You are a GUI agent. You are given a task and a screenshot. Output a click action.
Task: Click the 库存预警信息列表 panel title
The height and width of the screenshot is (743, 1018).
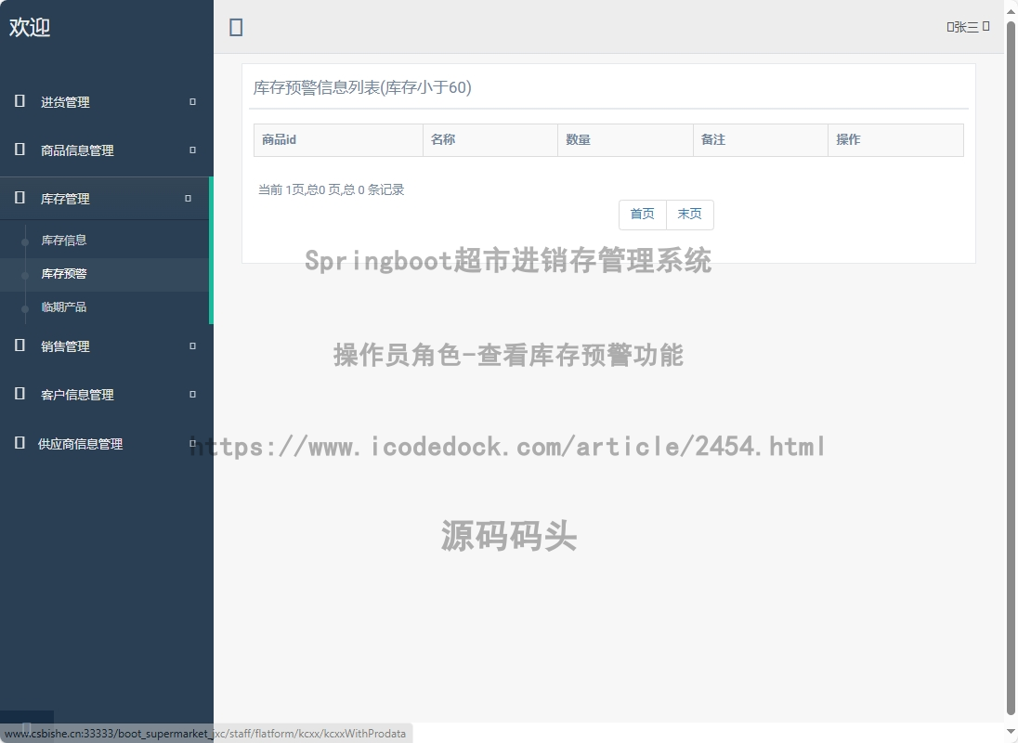tap(362, 87)
